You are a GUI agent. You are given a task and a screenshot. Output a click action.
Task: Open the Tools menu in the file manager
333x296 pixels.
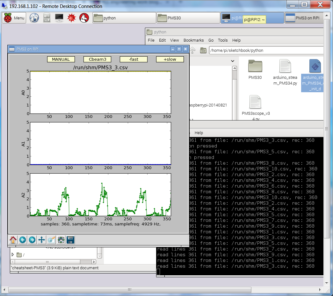223,40
